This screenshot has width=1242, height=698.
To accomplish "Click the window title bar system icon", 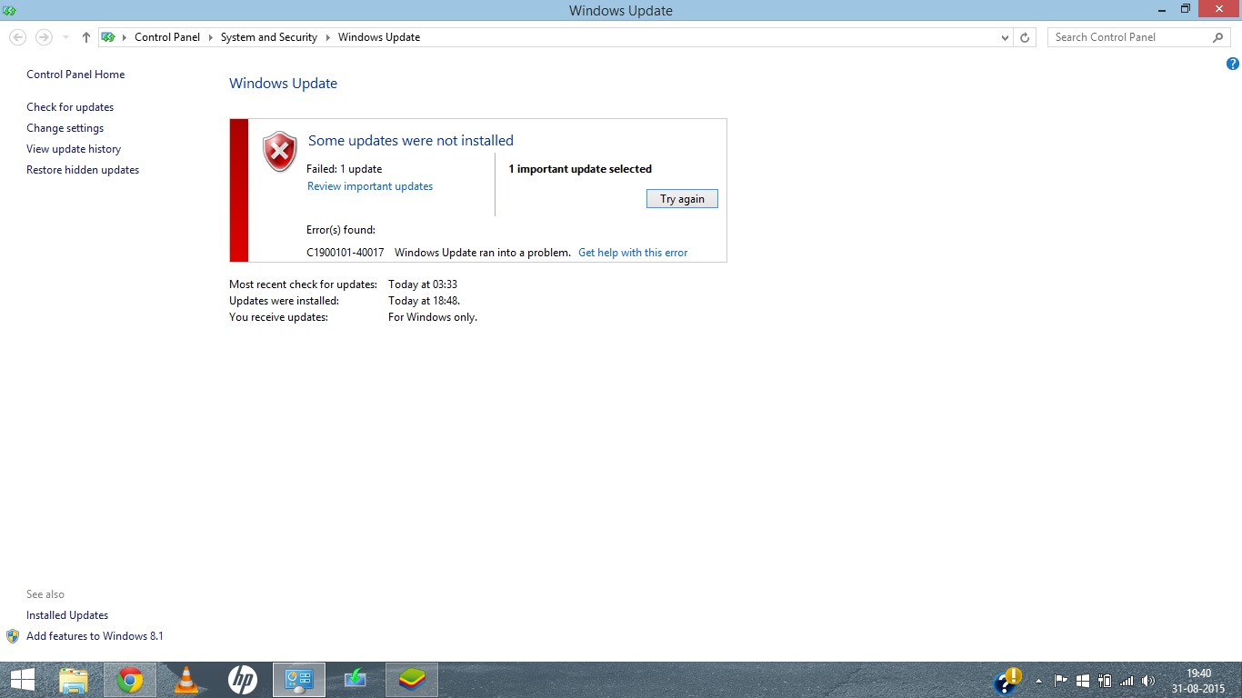I will (x=9, y=10).
